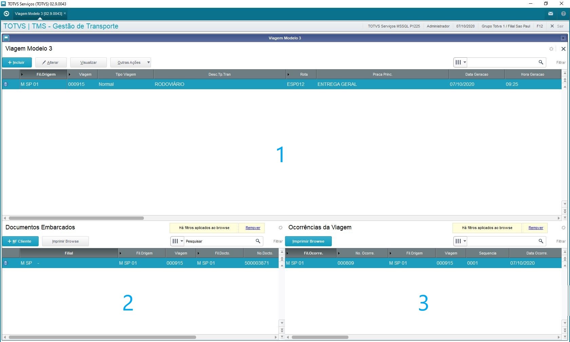Open the help question mark icon
The width and height of the screenshot is (570, 342).
(x=563, y=14)
